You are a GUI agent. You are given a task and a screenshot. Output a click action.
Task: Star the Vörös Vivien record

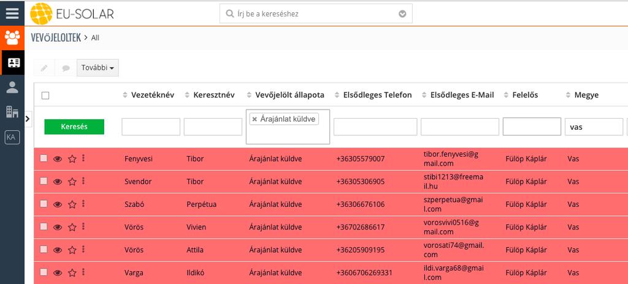coord(72,227)
